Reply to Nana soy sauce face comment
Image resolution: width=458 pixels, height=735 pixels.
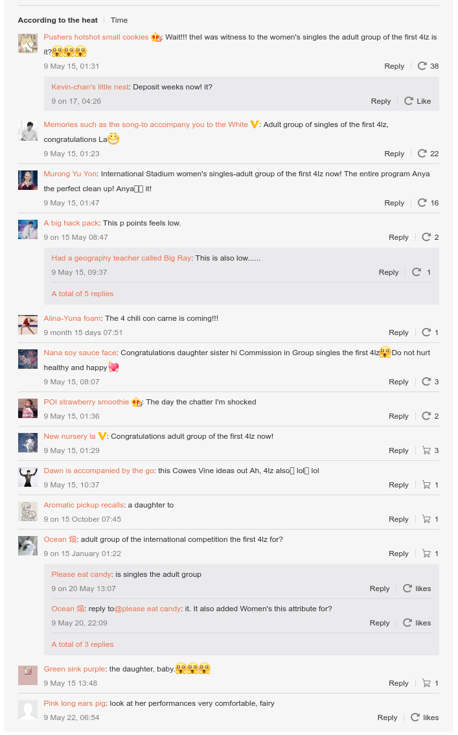(x=398, y=382)
